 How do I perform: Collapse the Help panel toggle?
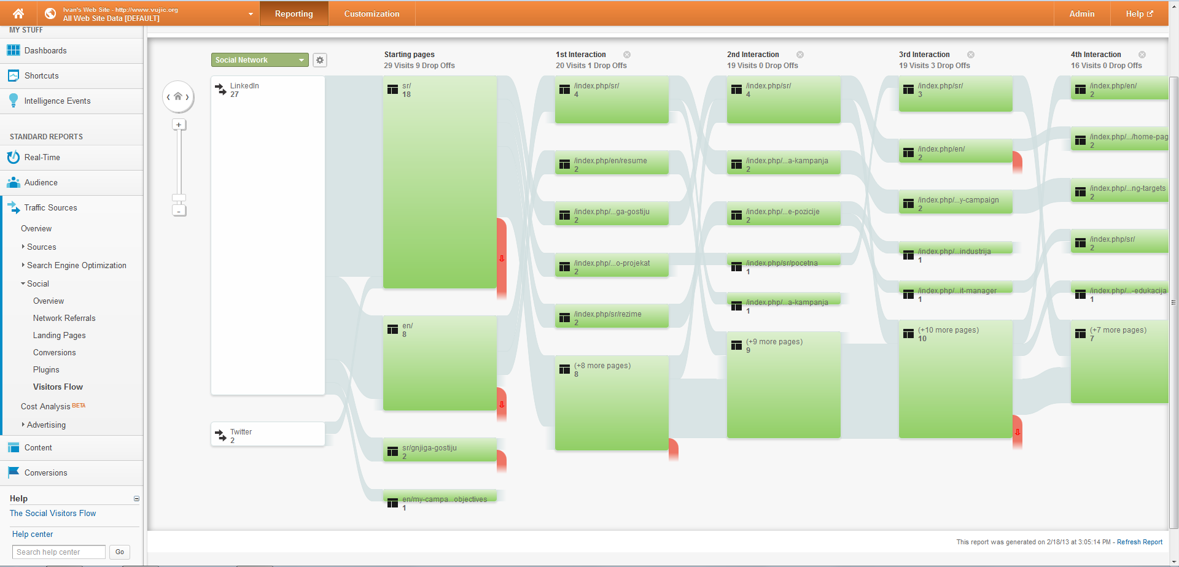tap(136, 499)
